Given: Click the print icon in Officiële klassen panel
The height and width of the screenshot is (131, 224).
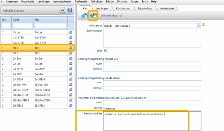Looking at the screenshot, I should (63, 11).
